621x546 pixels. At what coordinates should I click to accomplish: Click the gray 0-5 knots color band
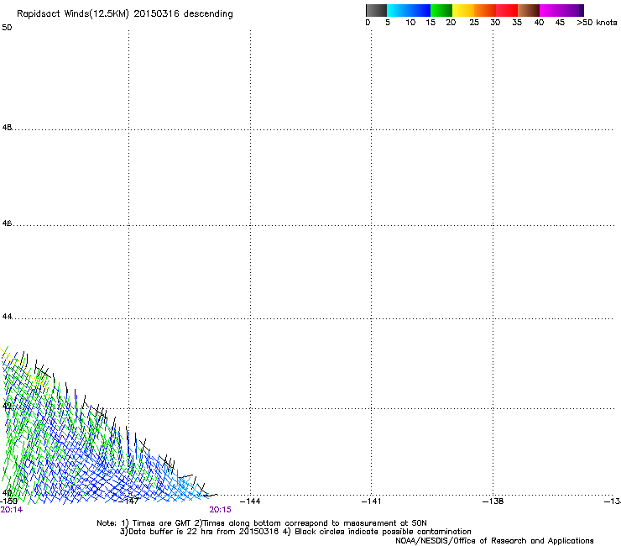(x=376, y=10)
